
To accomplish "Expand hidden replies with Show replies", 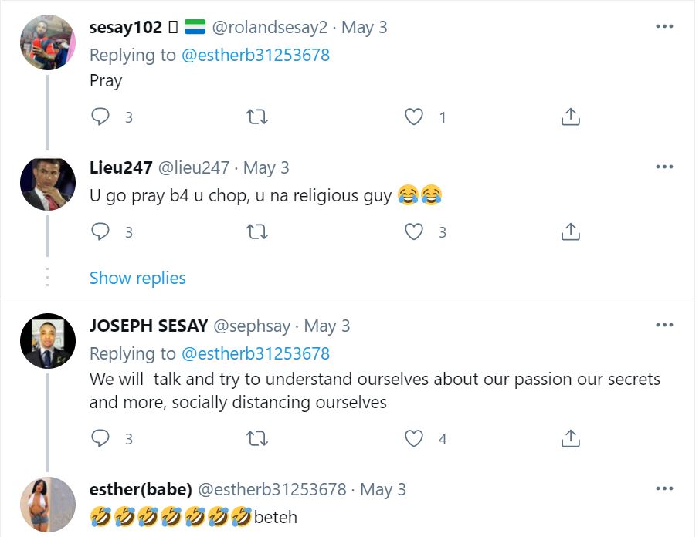I will [137, 278].
